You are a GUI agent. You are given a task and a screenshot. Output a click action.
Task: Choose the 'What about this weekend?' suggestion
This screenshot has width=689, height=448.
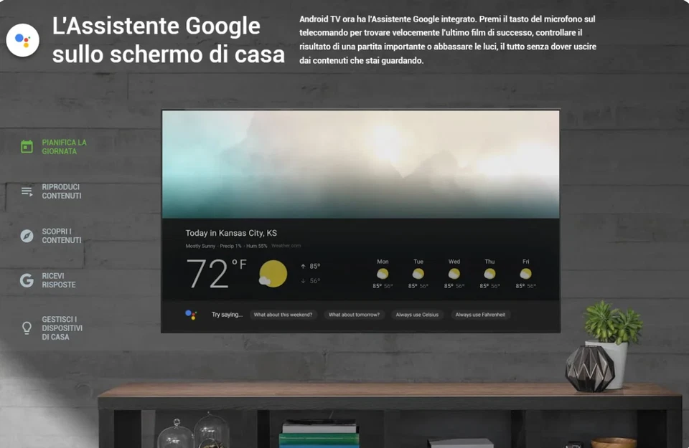click(x=283, y=315)
